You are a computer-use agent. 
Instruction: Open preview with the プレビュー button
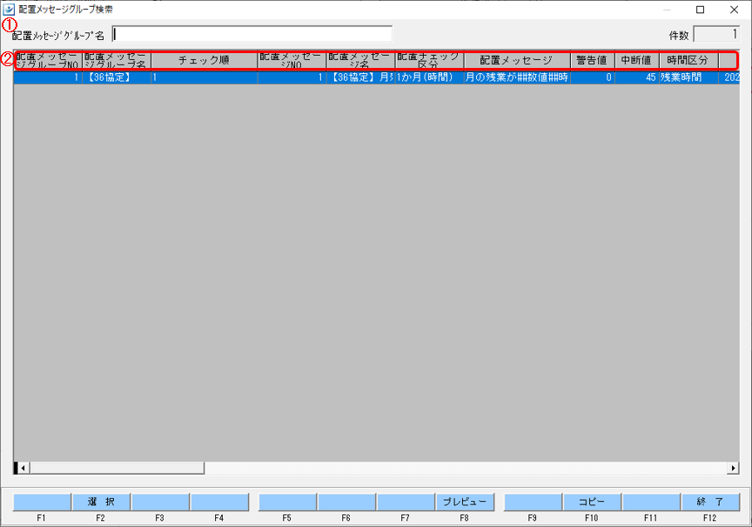click(x=465, y=502)
